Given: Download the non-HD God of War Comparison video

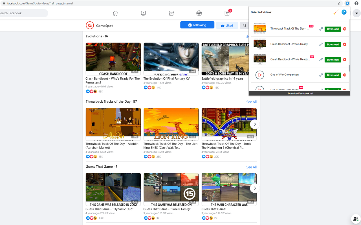Looking at the screenshot, I should 333,75.
